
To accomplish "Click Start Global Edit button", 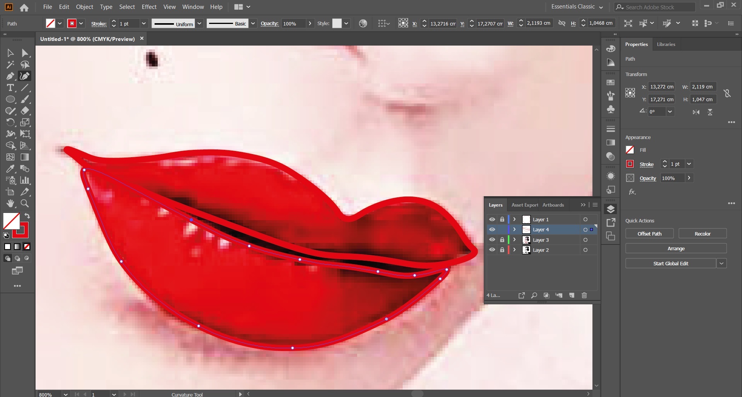I will pyautogui.click(x=671, y=263).
